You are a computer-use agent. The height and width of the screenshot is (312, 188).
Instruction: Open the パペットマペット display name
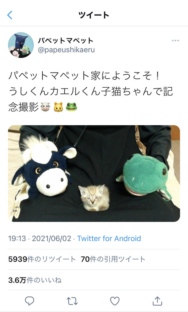pos(65,40)
